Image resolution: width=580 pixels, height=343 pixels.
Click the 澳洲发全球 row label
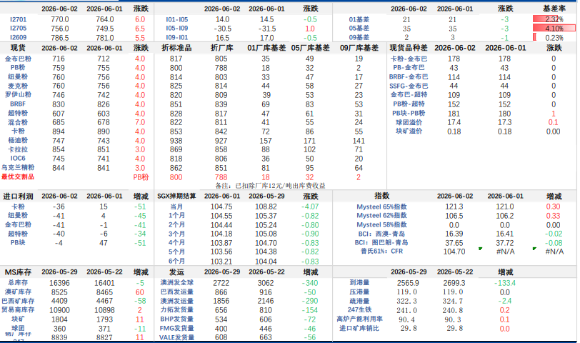tap(177, 283)
